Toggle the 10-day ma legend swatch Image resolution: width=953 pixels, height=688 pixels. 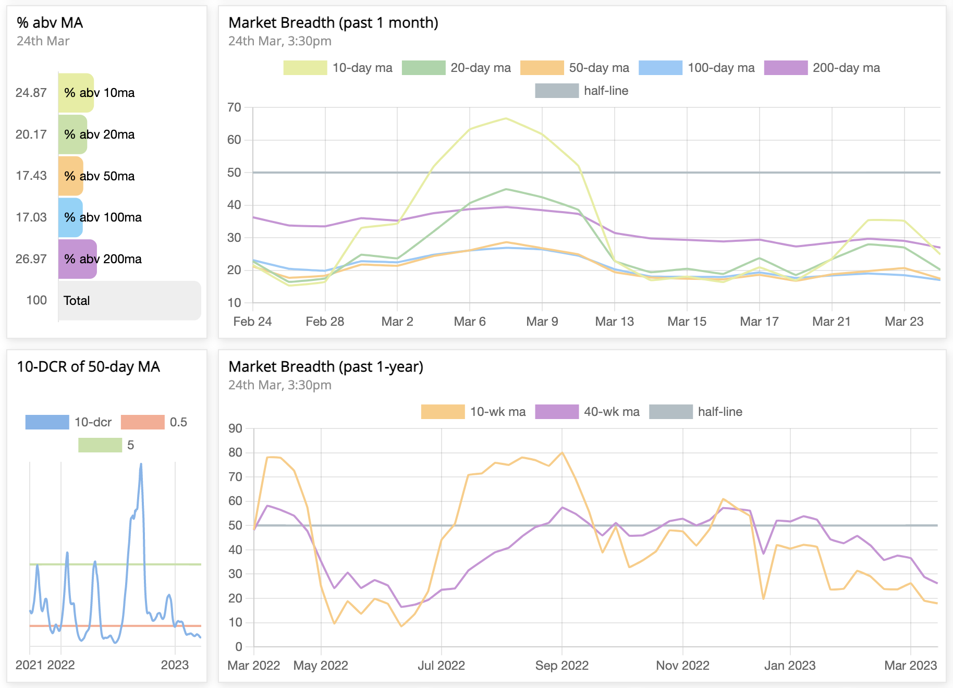305,68
